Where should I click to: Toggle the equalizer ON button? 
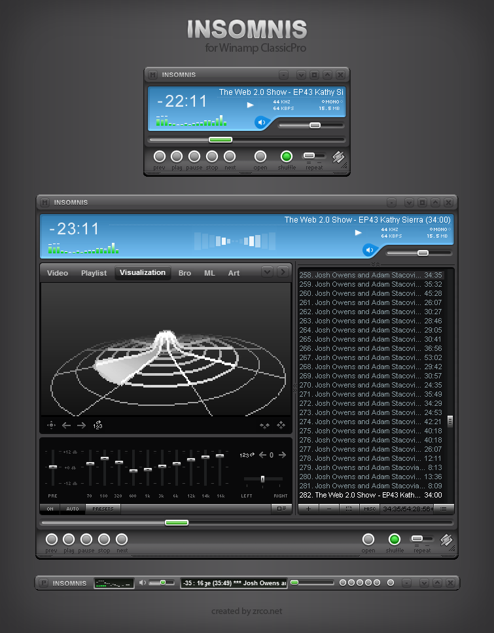coord(50,509)
